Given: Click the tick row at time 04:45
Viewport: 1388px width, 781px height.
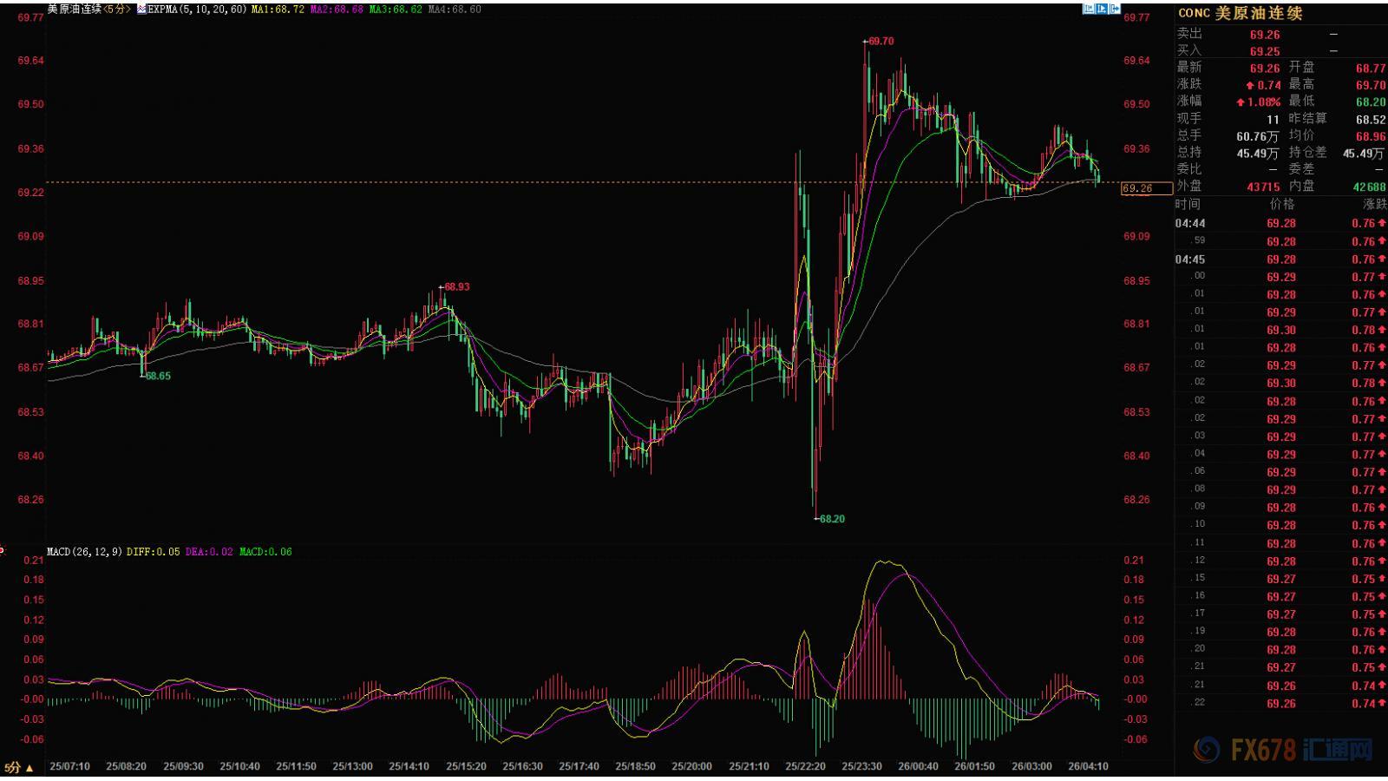Looking at the screenshot, I should click(1281, 259).
